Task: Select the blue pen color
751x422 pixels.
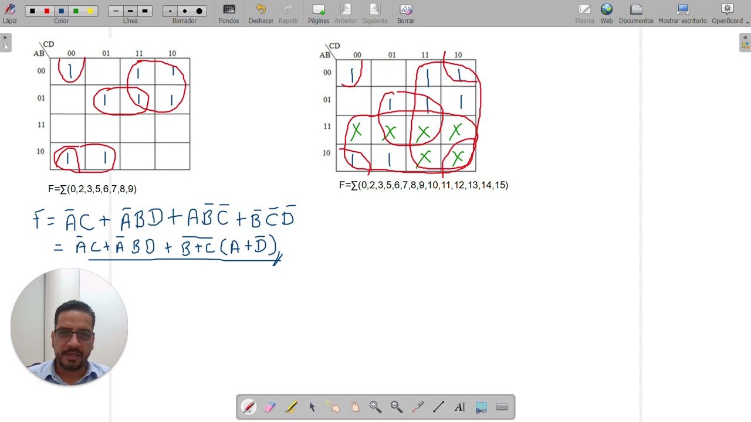Action: (x=61, y=11)
